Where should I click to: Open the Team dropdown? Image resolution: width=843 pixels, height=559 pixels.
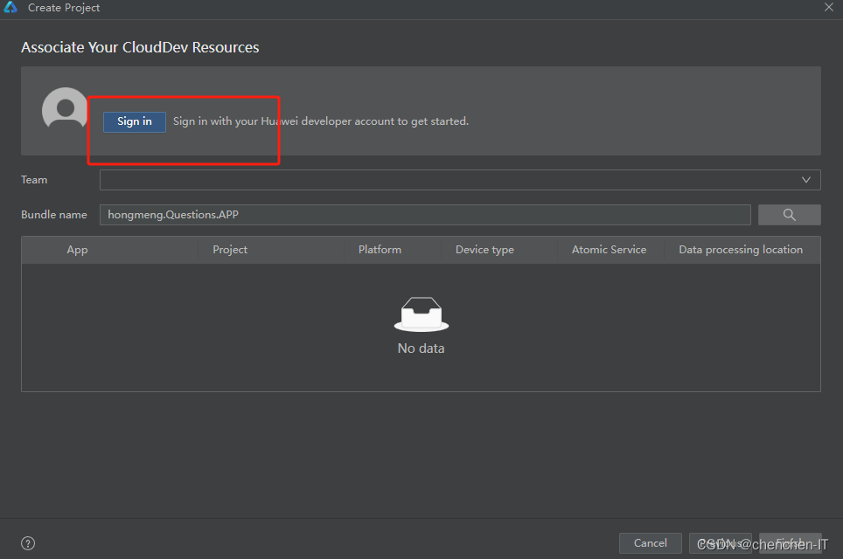pyautogui.click(x=460, y=180)
